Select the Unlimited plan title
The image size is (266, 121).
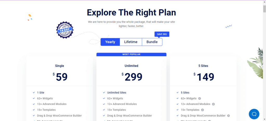(x=131, y=66)
